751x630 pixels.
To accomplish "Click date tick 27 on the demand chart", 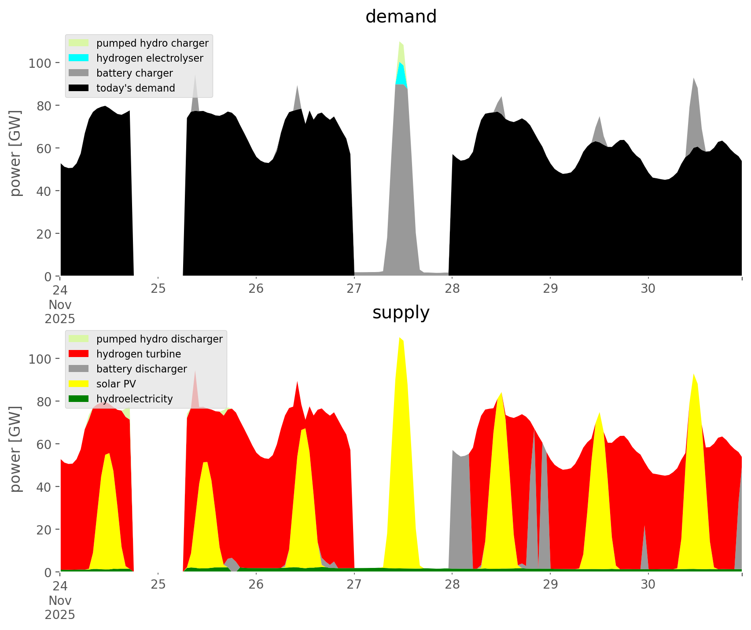I will (x=354, y=289).
